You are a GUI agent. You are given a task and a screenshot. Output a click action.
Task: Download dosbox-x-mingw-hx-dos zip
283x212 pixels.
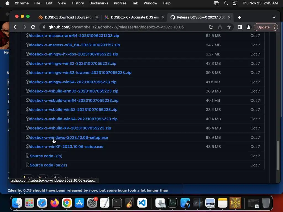click(x=74, y=54)
